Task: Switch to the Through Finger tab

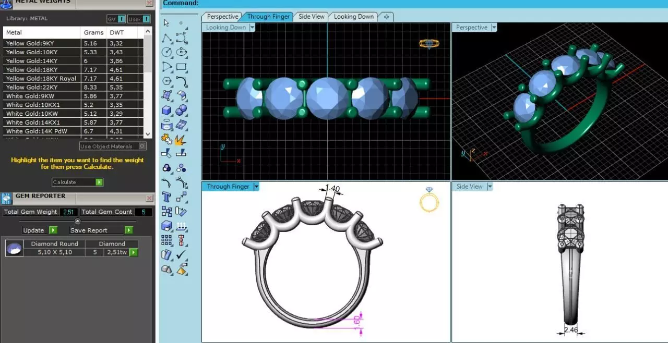Action: pos(268,17)
